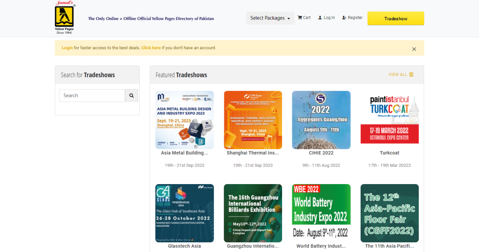
Task: Go to the Register page
Action: [x=352, y=18]
